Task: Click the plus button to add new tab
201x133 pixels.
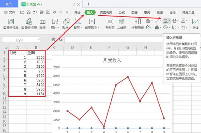Action: [x=88, y=4]
